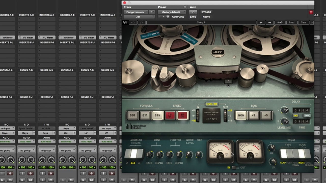The height and width of the screenshot is (183, 326).
Task: Click the delay HP filter knob
Action: [x=271, y=148]
